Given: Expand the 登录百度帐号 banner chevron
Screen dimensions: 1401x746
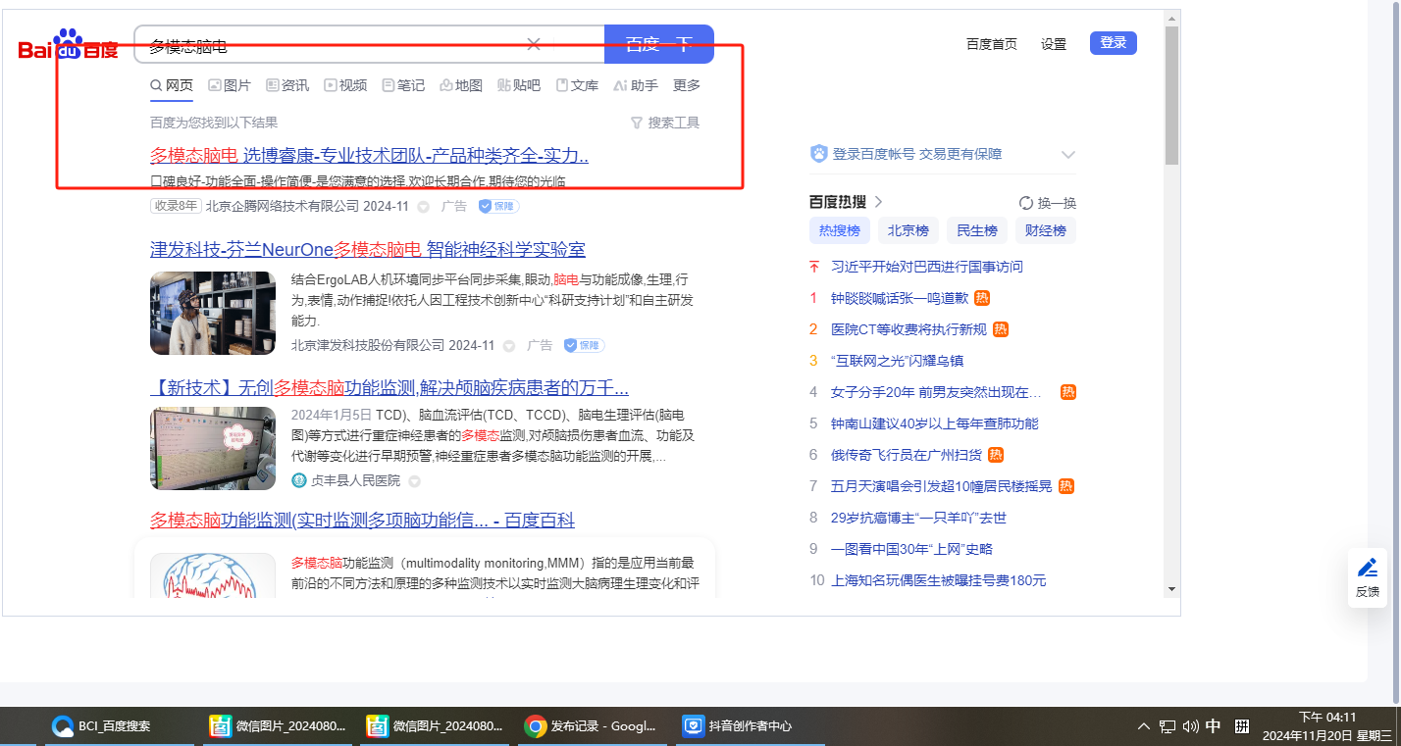Looking at the screenshot, I should click(1068, 155).
